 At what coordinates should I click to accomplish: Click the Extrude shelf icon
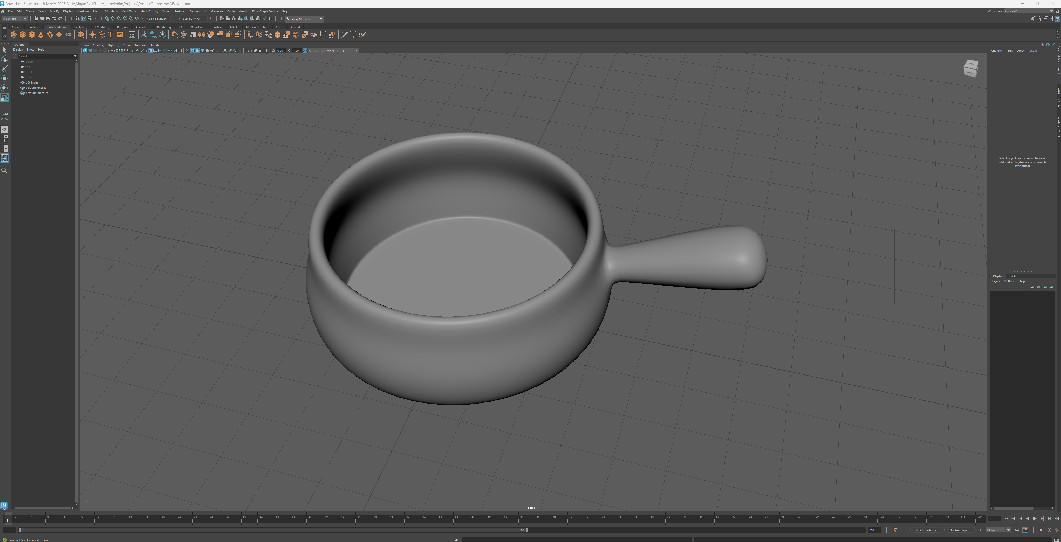point(250,34)
